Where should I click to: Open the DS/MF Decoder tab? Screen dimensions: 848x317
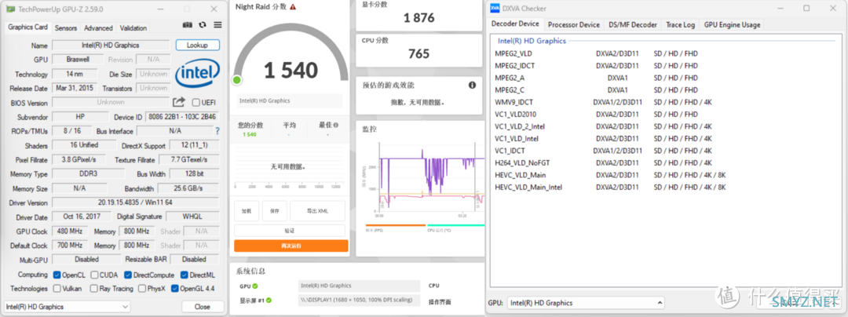(x=633, y=25)
